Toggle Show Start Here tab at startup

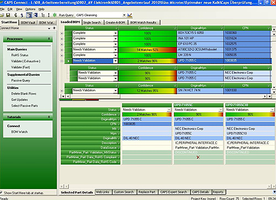[1, 193]
